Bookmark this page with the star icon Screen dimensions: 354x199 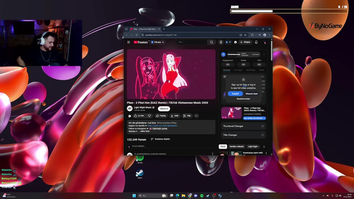point(245,35)
